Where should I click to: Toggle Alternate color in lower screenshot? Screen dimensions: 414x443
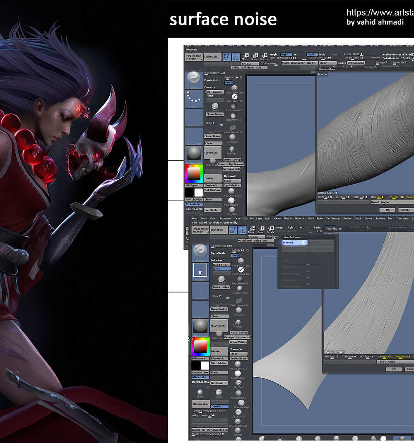(x=200, y=377)
